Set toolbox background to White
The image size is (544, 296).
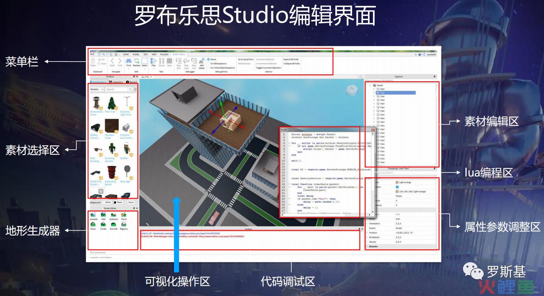tap(106, 202)
